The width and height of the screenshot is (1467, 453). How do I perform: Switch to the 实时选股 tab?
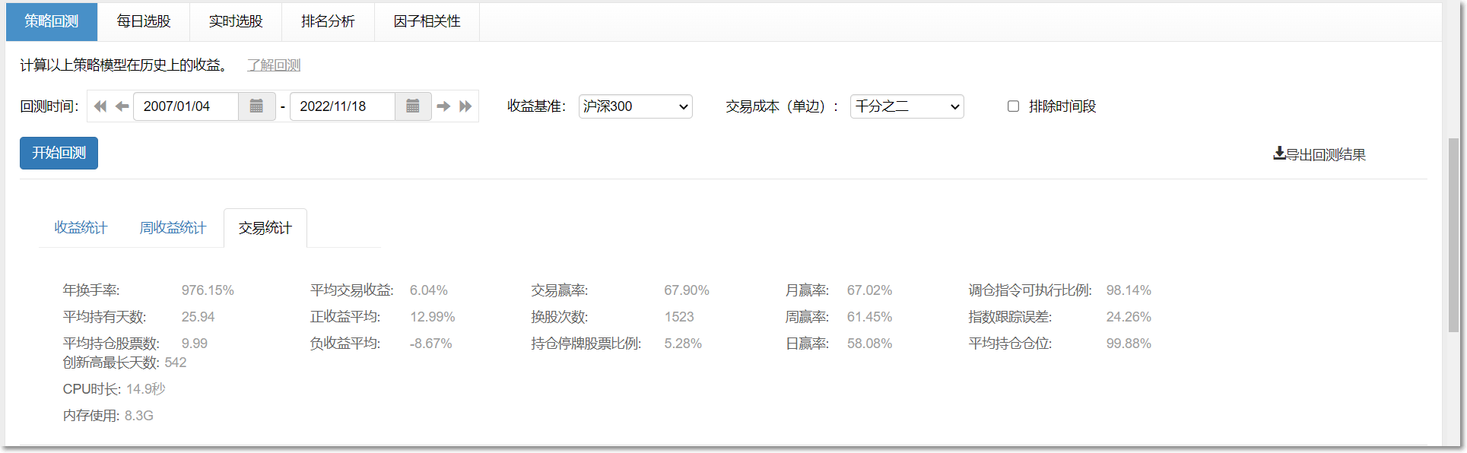coord(236,21)
